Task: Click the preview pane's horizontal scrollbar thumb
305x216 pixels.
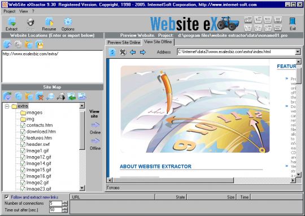Action: (x=173, y=180)
